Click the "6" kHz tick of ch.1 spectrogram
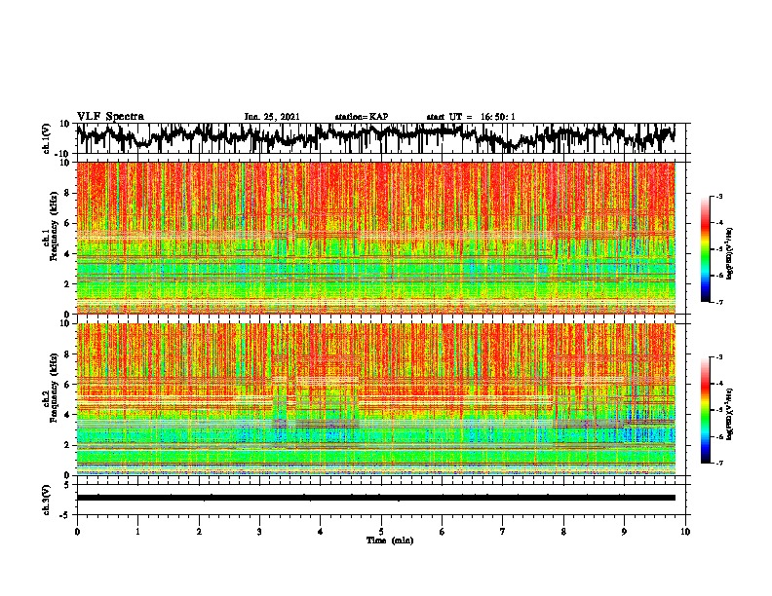The width and height of the screenshot is (772, 596). [x=67, y=224]
